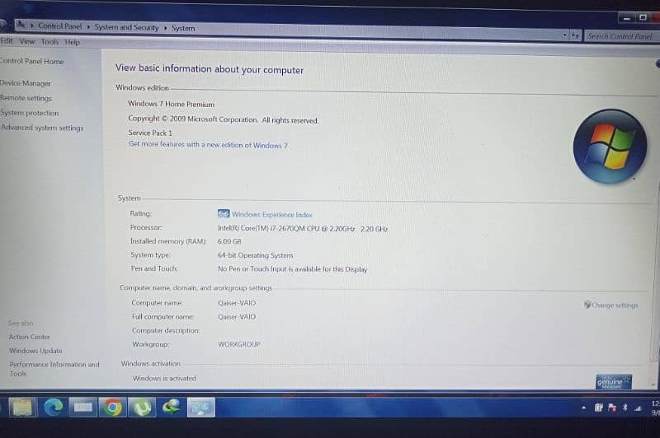This screenshot has height=438, width=660.
Task: Open the Tools menu
Action: [49, 42]
